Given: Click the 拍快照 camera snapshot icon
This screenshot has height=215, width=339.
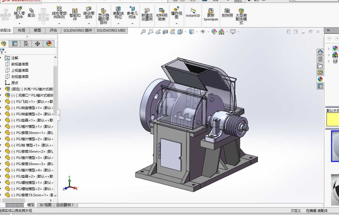Looking at the screenshot, I should 227,11.
